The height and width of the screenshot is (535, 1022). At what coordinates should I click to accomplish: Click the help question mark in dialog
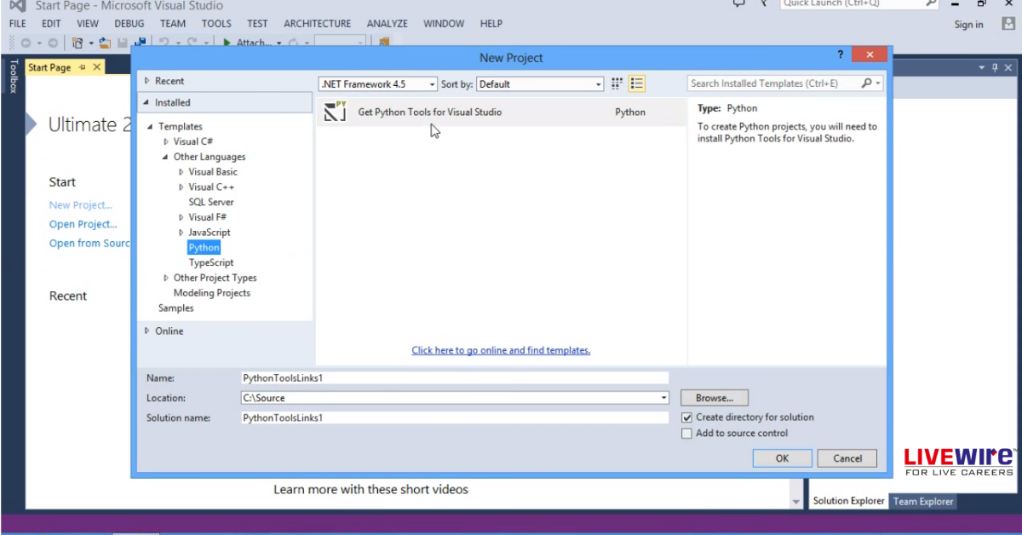pyautogui.click(x=841, y=55)
